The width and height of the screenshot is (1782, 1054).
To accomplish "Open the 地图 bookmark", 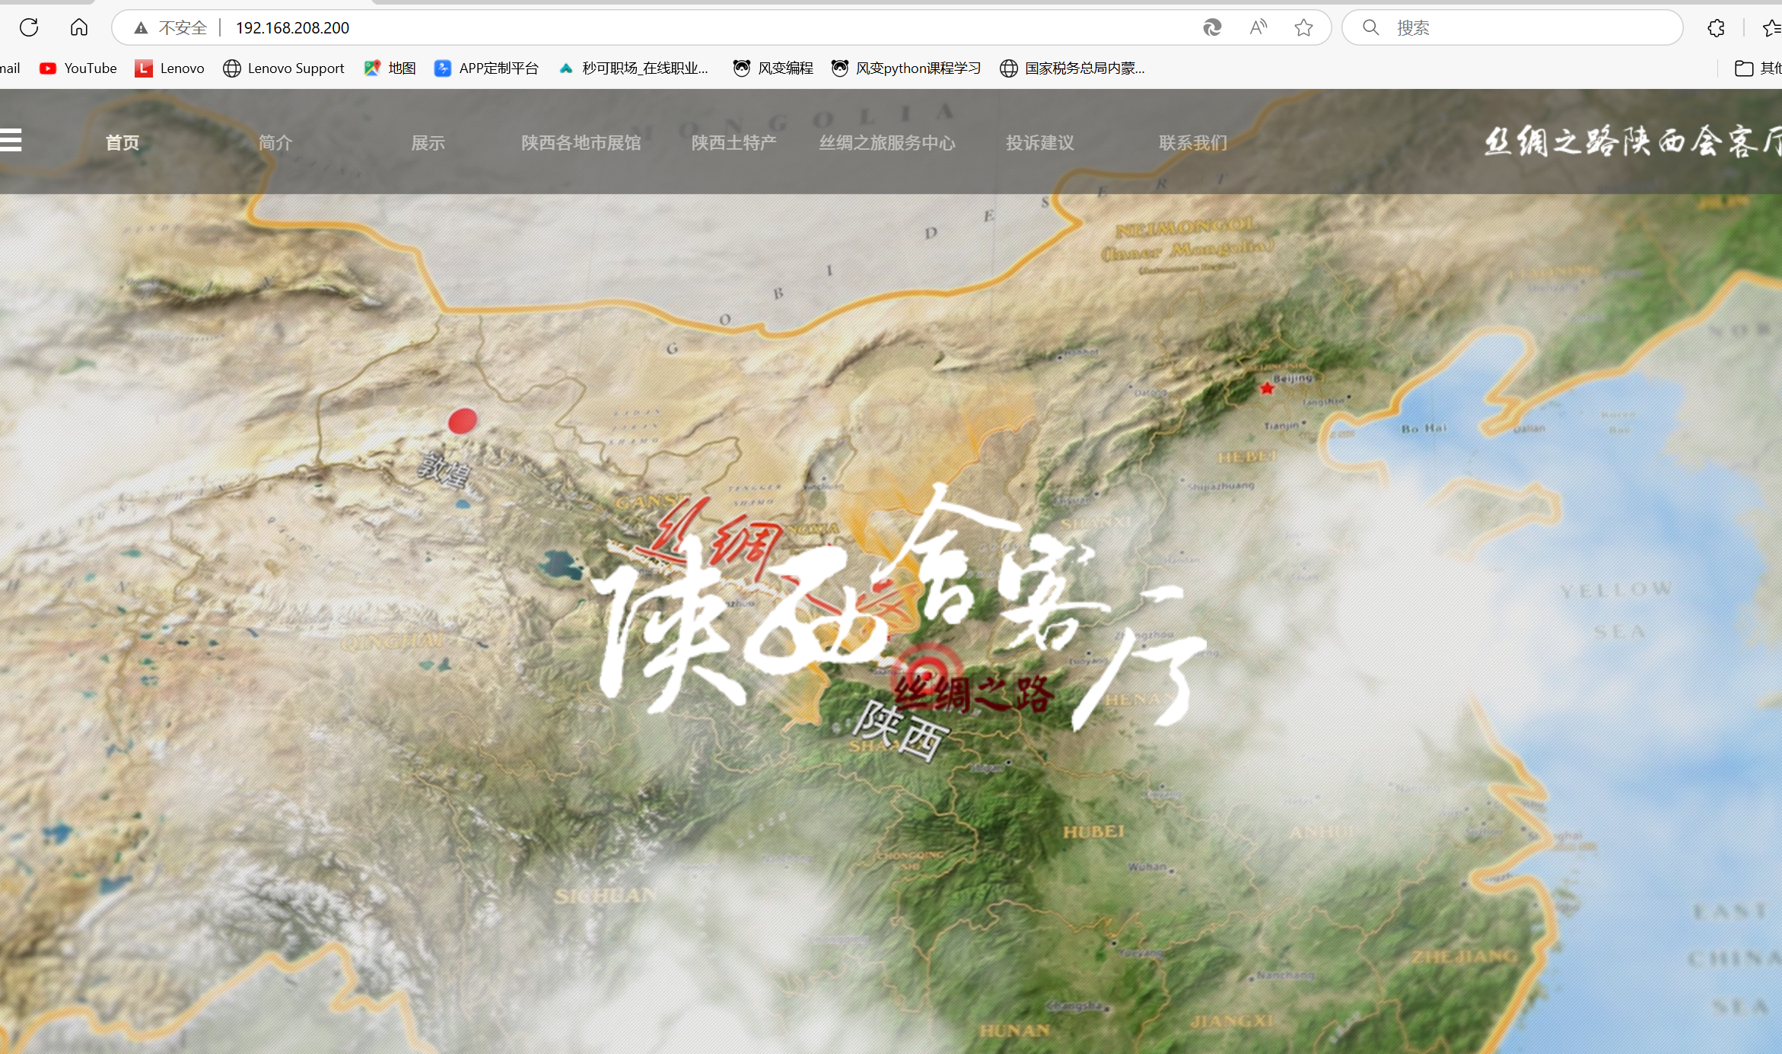I will (390, 68).
